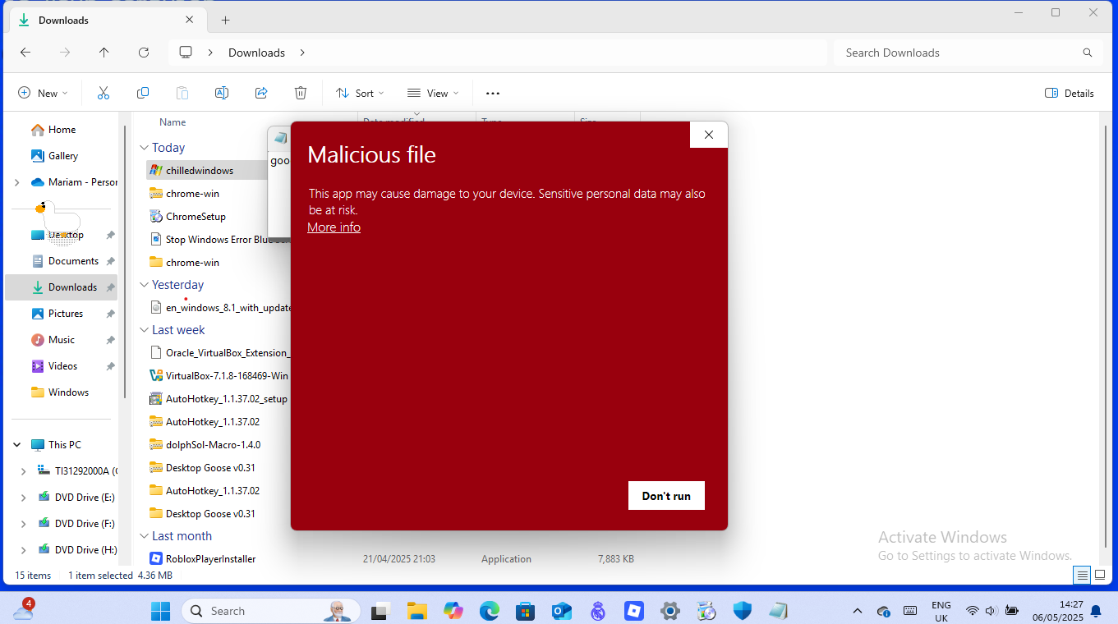The image size is (1118, 624).
Task: Open the More info link
Action: pos(334,227)
